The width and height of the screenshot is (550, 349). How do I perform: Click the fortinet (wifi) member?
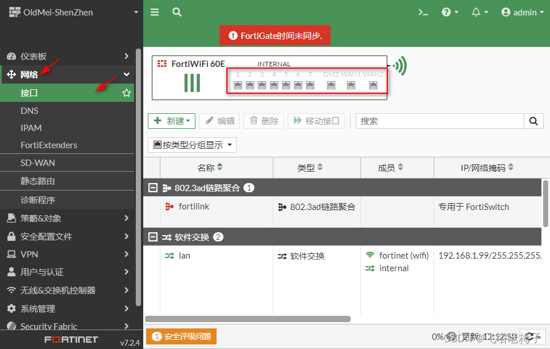point(398,255)
